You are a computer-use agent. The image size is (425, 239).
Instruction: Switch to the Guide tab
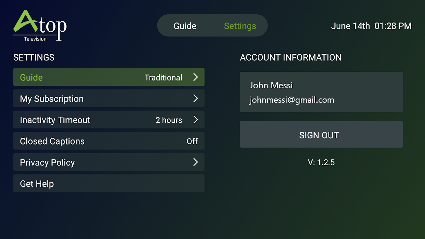[185, 26]
